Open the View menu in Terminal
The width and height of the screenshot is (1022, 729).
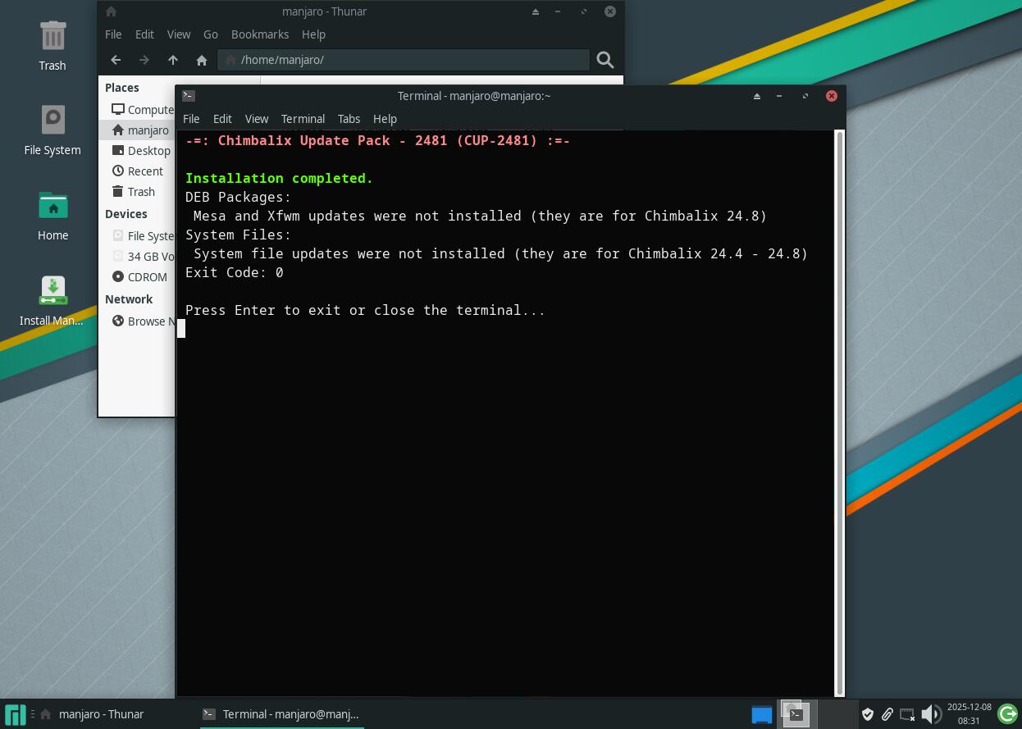(x=257, y=119)
